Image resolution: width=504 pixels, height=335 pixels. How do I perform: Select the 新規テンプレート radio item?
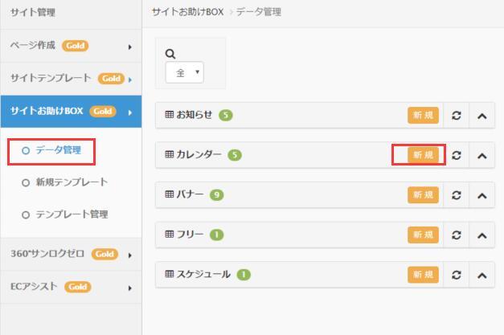tap(65, 182)
